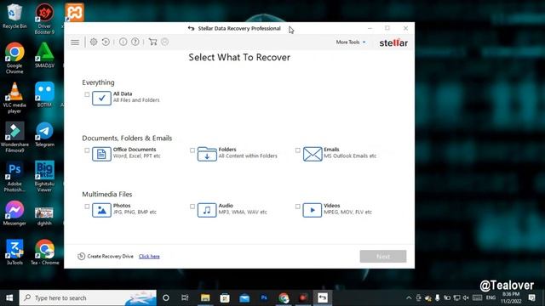Click the Folders download icon

[207, 154]
